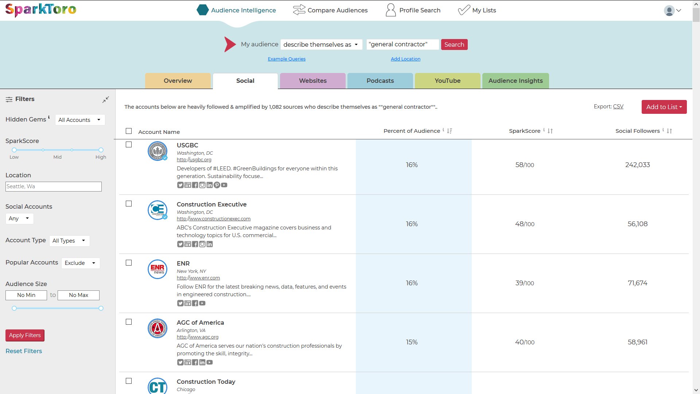Open USGBC's Facebook icon
This screenshot has height=394, width=700.
(x=195, y=185)
